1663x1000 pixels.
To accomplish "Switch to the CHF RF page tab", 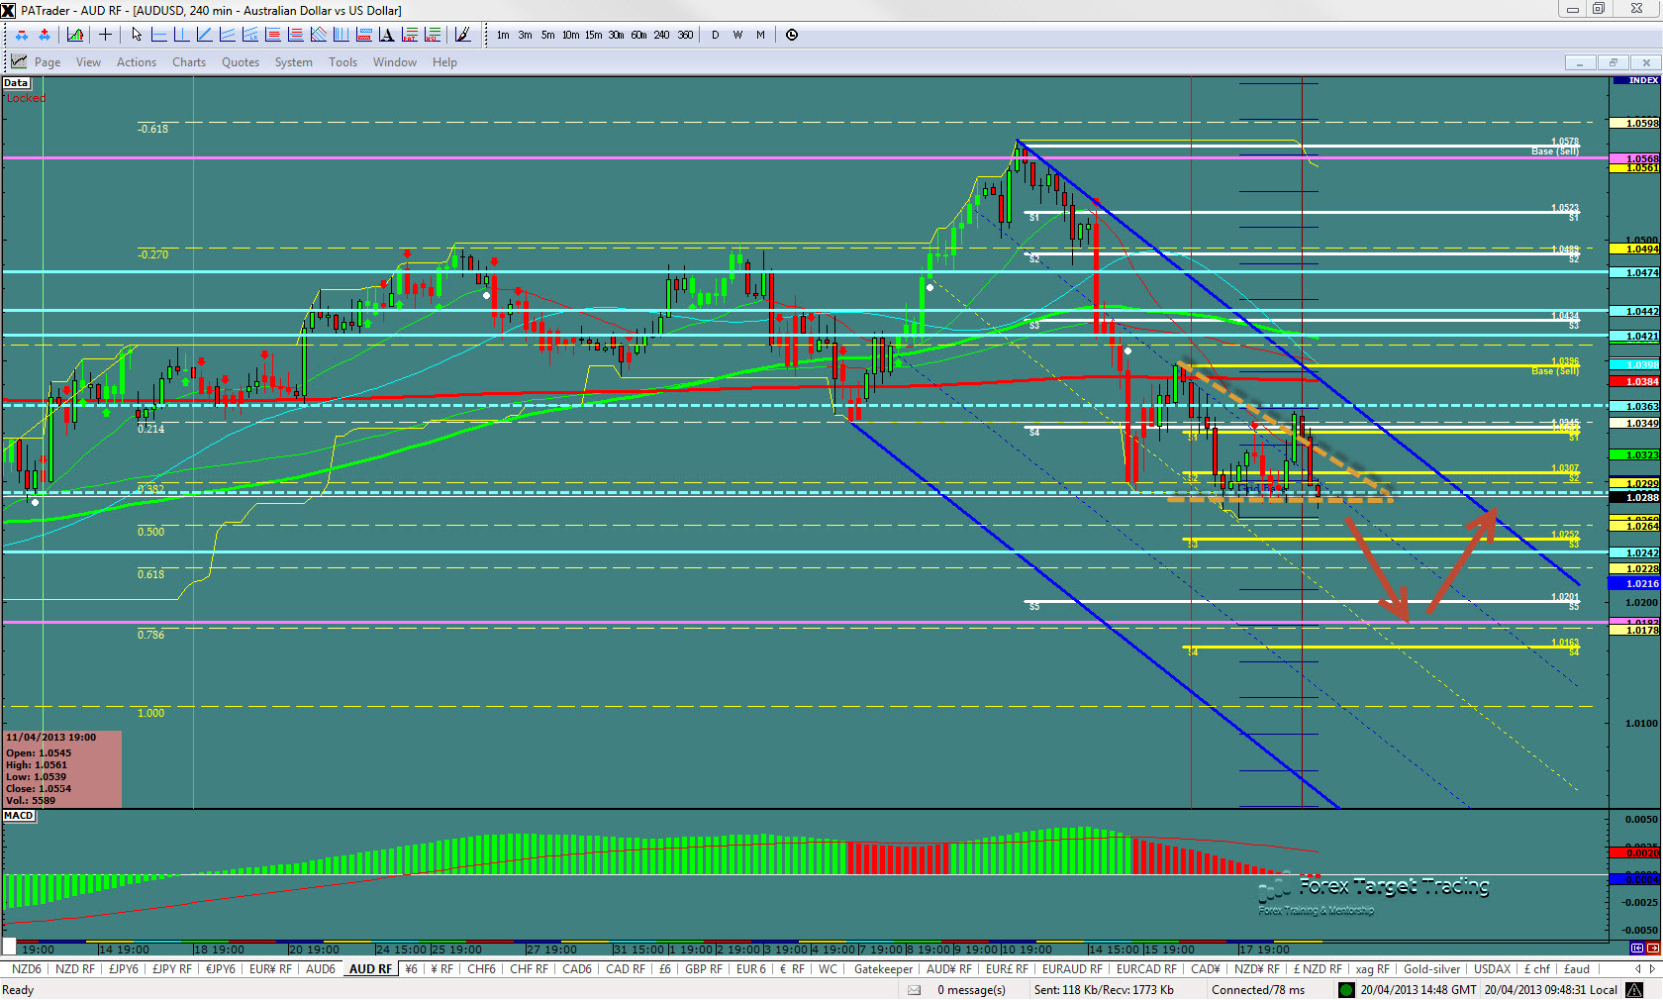I will coord(529,969).
